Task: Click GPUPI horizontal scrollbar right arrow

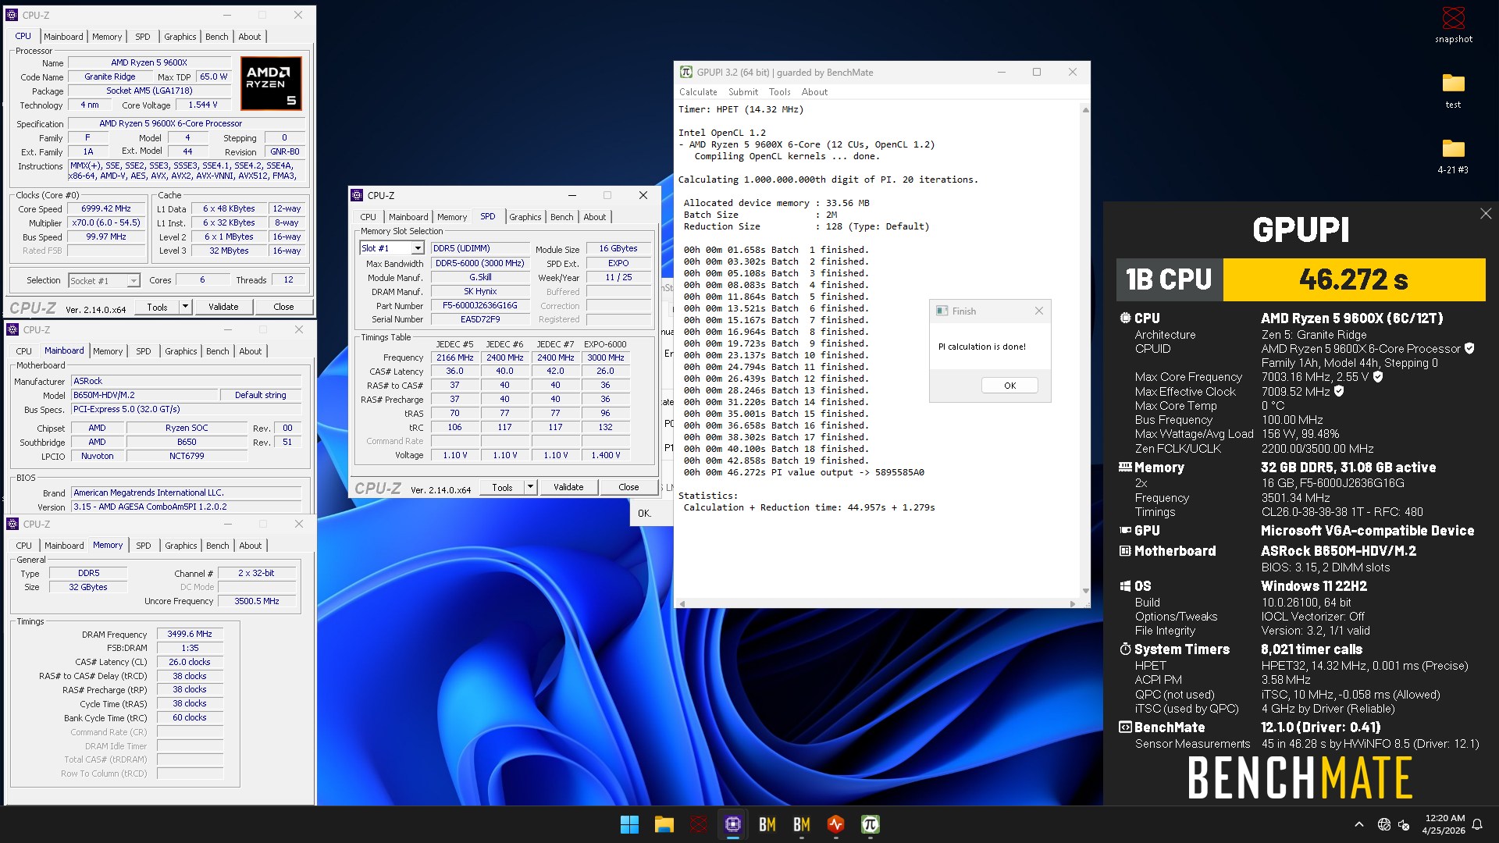Action: coord(1073,603)
